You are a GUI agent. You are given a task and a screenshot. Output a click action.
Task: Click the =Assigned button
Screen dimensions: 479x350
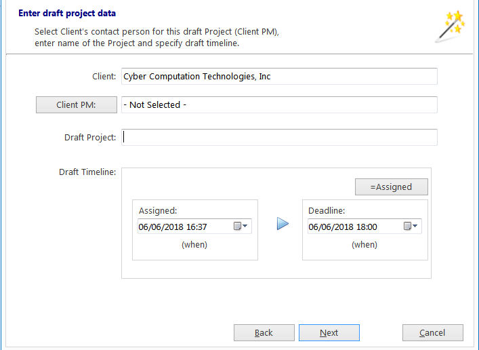click(x=392, y=187)
